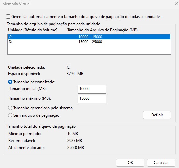Click the Memória Virtual title bar
The image size is (179, 168).
point(87,4)
